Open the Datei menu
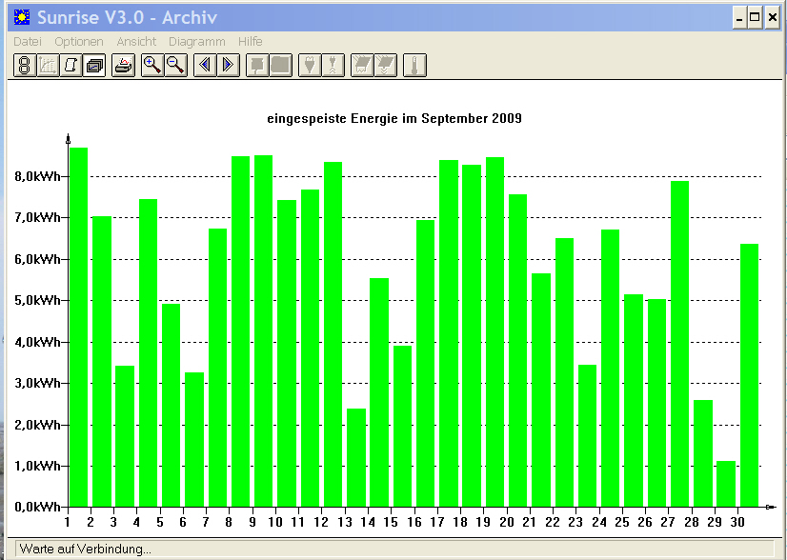Screen dimensions: 787x560 (x=28, y=42)
